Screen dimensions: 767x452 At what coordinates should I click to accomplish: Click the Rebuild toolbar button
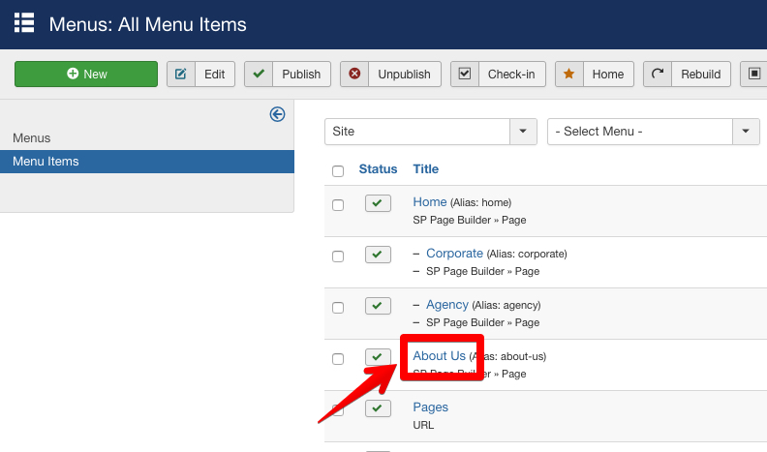coord(688,75)
